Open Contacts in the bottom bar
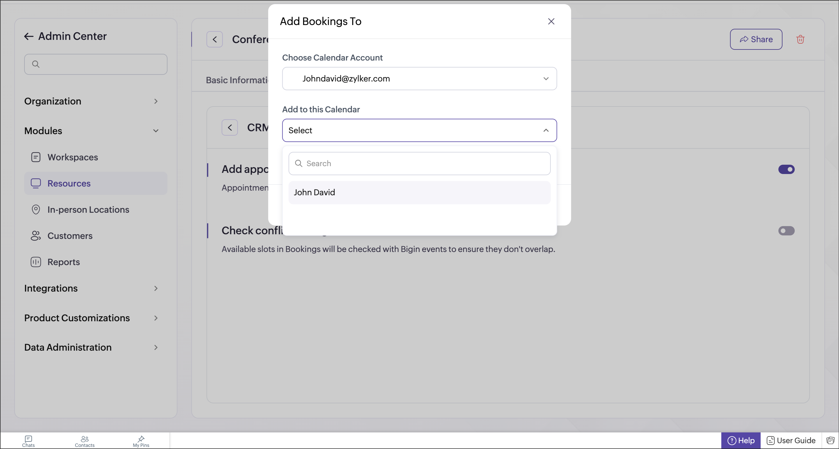839x449 pixels. pyautogui.click(x=85, y=441)
